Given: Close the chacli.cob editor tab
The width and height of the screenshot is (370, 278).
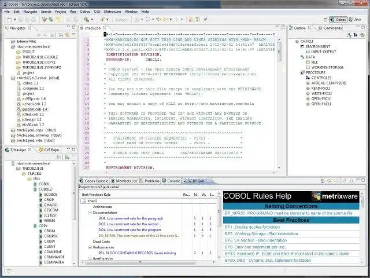Looking at the screenshot, I should [x=104, y=28].
